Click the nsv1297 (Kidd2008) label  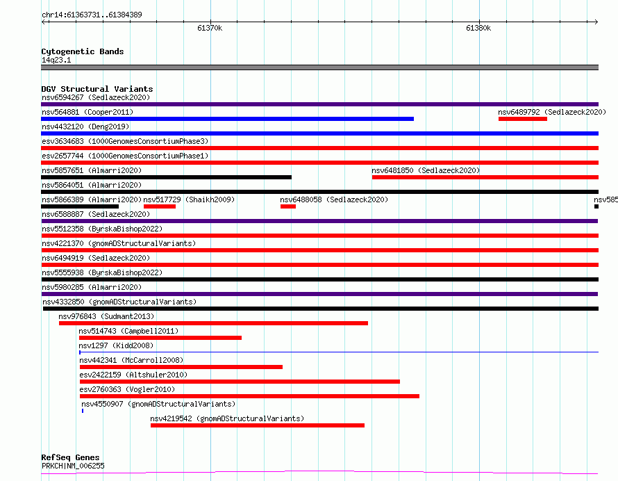click(116, 345)
